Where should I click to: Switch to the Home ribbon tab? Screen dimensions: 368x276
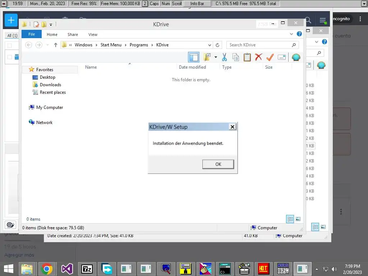[52, 34]
